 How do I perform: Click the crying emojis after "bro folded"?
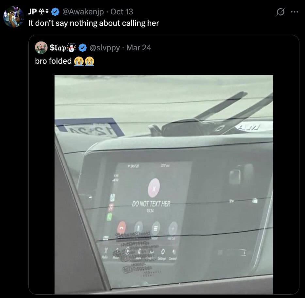pyautogui.click(x=84, y=61)
